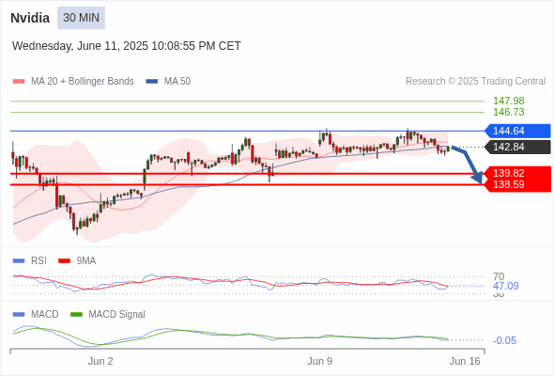554x376 pixels.
Task: Click the green 146.73 resistance label
Action: 508,112
